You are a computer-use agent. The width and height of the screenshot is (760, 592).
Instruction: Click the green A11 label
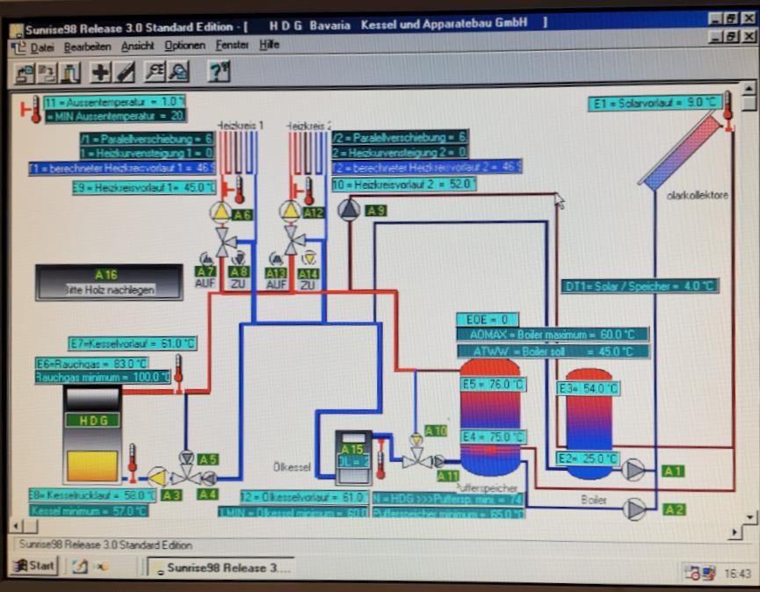(447, 476)
